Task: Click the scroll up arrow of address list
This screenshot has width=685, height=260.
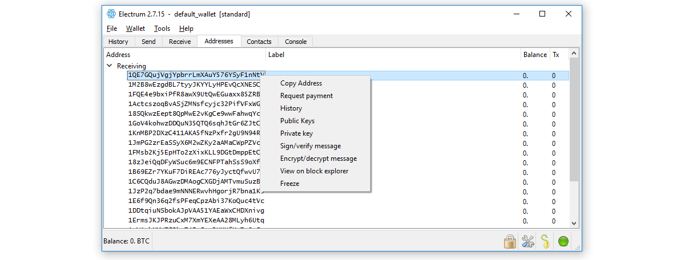Action: 574,53
